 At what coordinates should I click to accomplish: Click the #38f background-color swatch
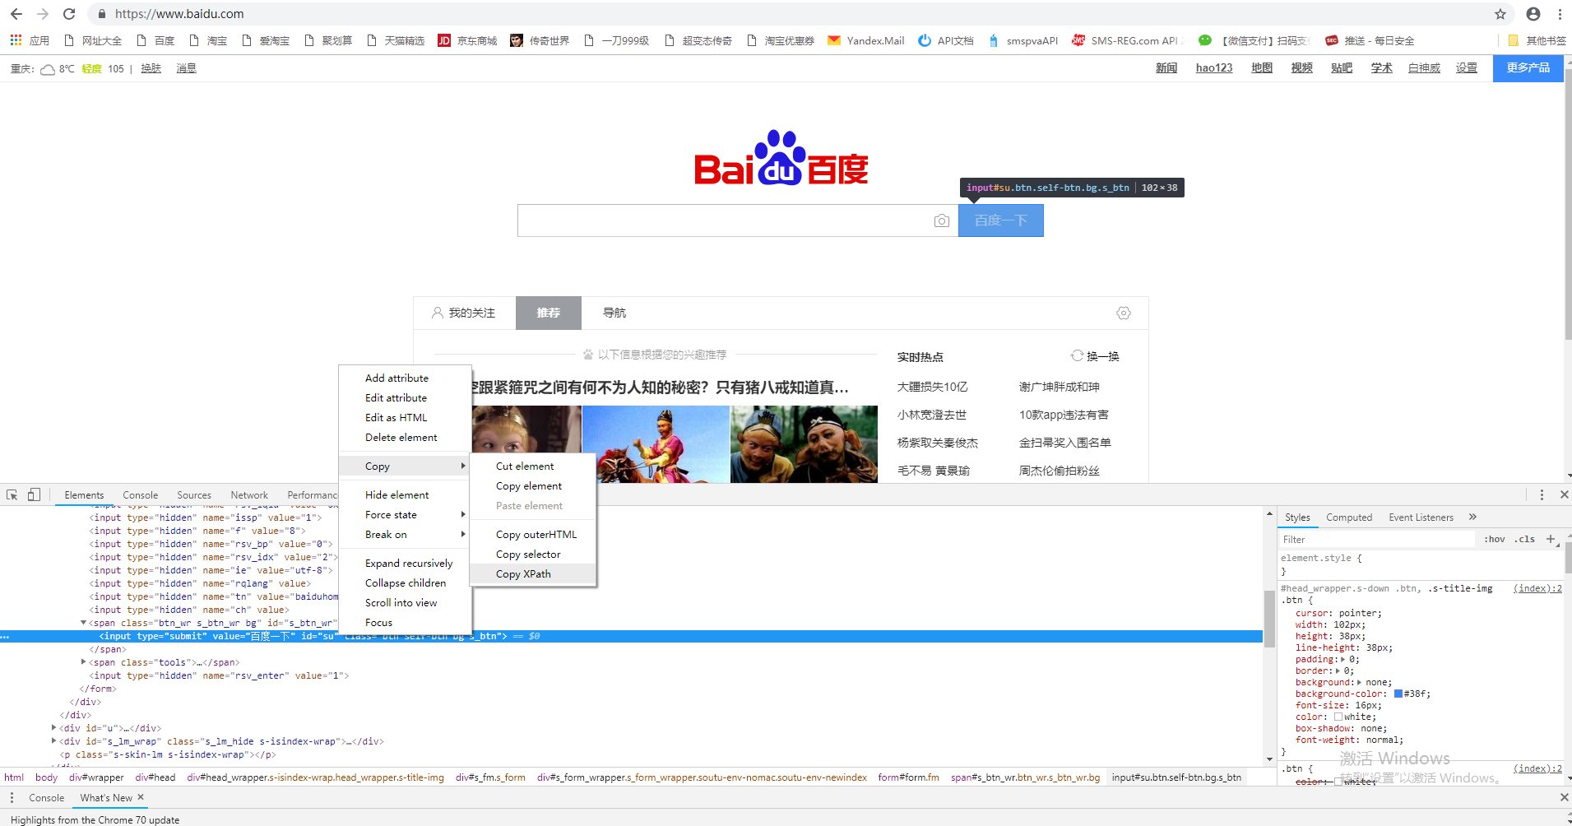coord(1398,694)
